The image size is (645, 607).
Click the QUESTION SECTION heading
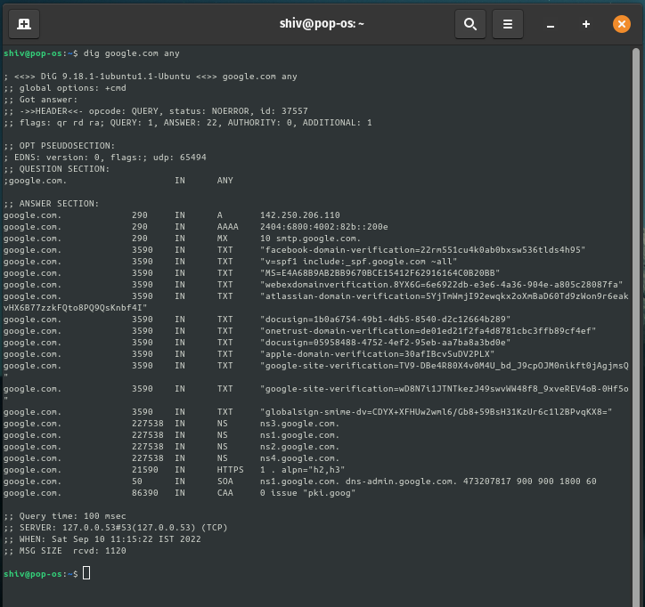57,169
